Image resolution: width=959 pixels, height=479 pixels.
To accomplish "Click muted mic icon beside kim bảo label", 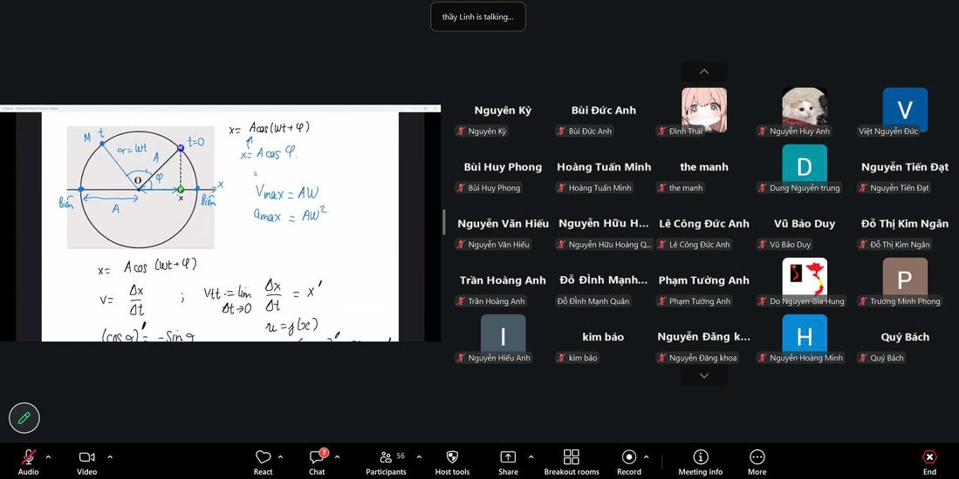I will [561, 358].
